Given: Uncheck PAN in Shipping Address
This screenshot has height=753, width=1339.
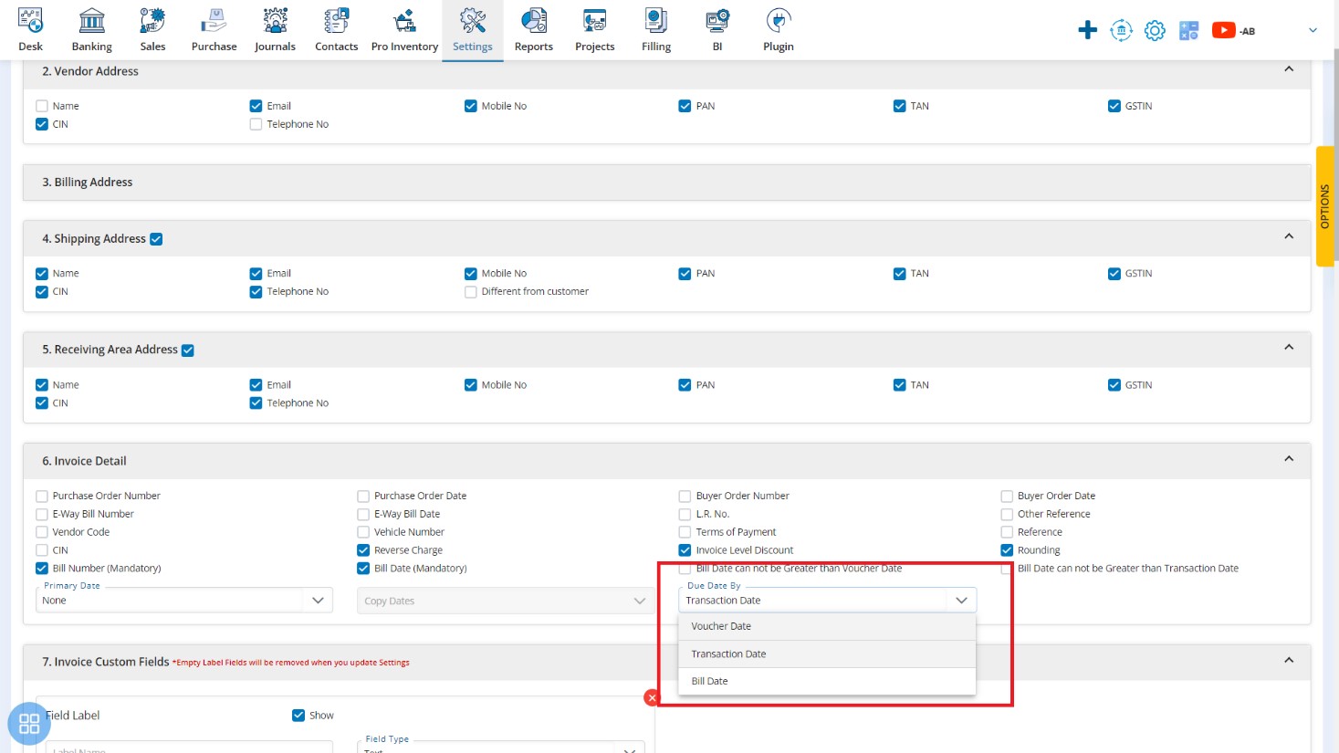Looking at the screenshot, I should 685,274.
